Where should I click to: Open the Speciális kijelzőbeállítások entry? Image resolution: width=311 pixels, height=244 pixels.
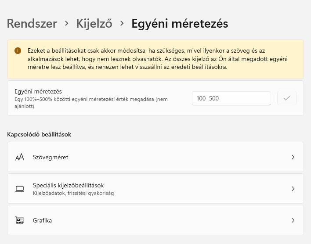tap(68, 185)
